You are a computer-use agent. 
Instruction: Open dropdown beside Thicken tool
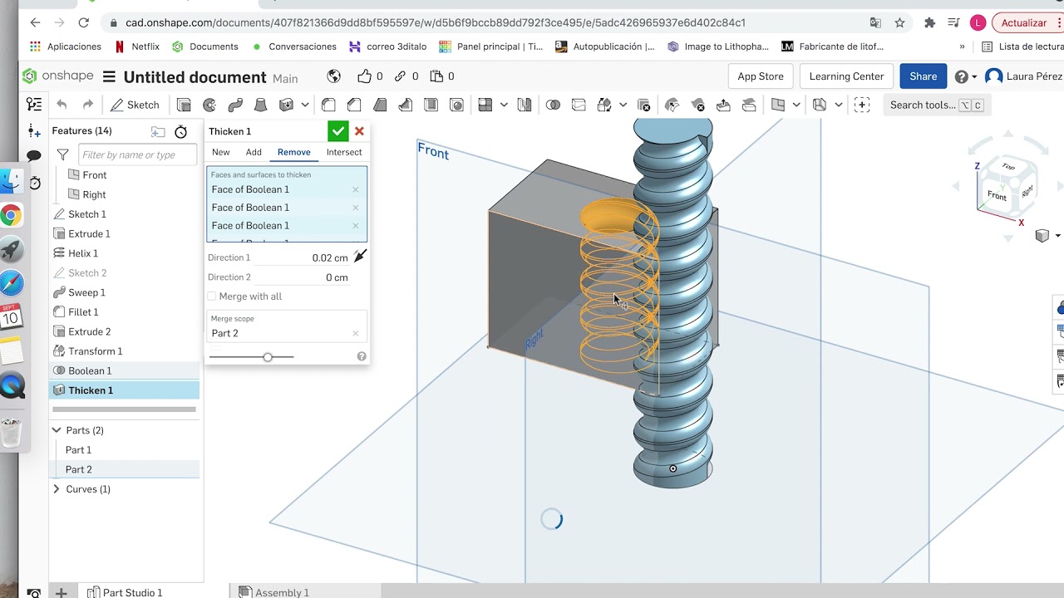click(x=305, y=105)
